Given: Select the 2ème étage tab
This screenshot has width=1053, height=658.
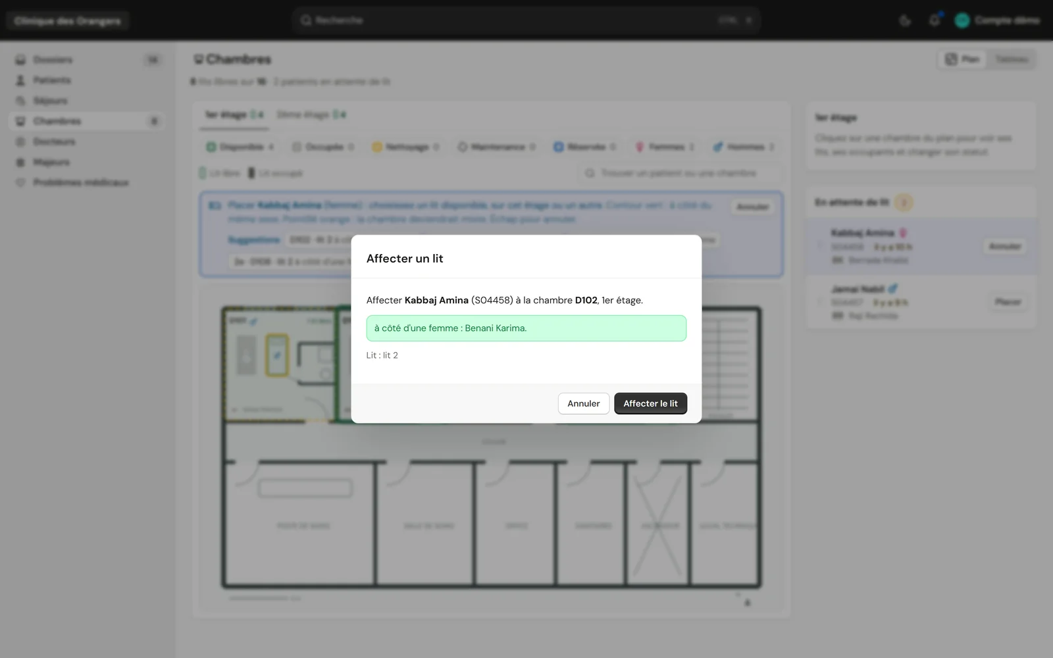Looking at the screenshot, I should tap(311, 114).
